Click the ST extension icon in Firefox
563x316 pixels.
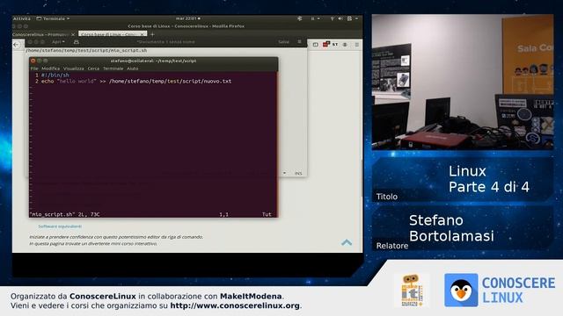pyautogui.click(x=335, y=45)
